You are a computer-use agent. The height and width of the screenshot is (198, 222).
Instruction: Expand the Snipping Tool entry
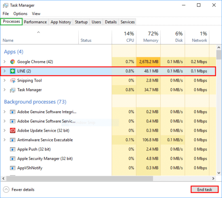click(4, 80)
